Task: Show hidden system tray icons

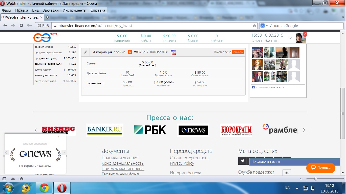Action: 297,188
